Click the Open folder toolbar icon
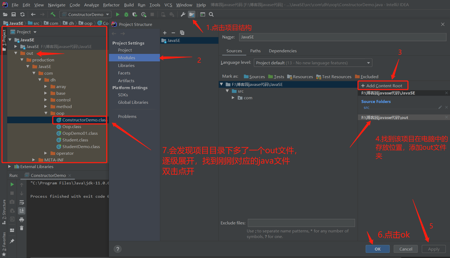Image resolution: width=450 pixels, height=258 pixels. 5,14
